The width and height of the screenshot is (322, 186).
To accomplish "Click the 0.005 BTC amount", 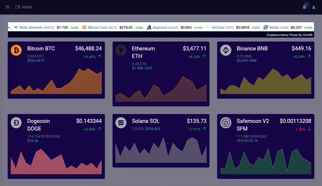I will click(36, 56).
